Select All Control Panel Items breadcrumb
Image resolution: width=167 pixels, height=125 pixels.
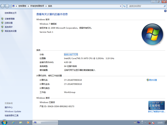[x=37, y=6]
